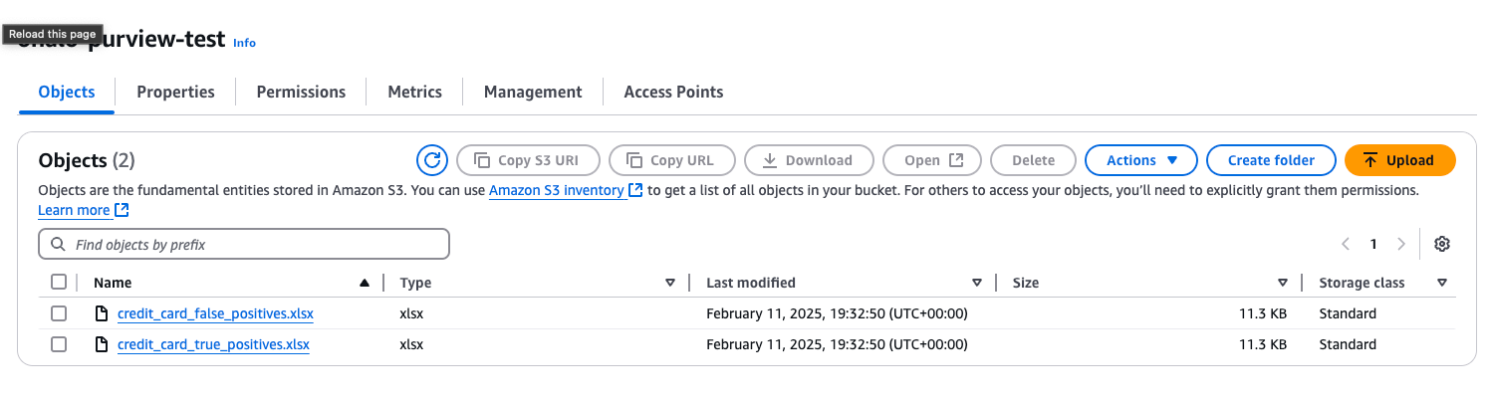Click xlsx type of credit_card_true_positives.xlsx
This screenshot has width=1492, height=406.
[x=411, y=345]
